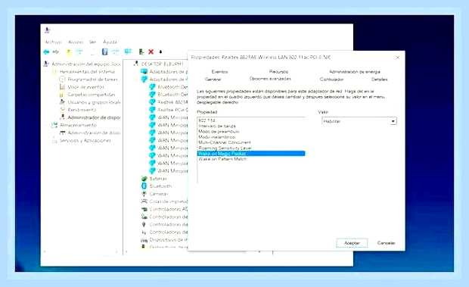This screenshot has width=469, height=287.
Task: Click the black down-arrow toolbar icon
Action: tap(160, 51)
